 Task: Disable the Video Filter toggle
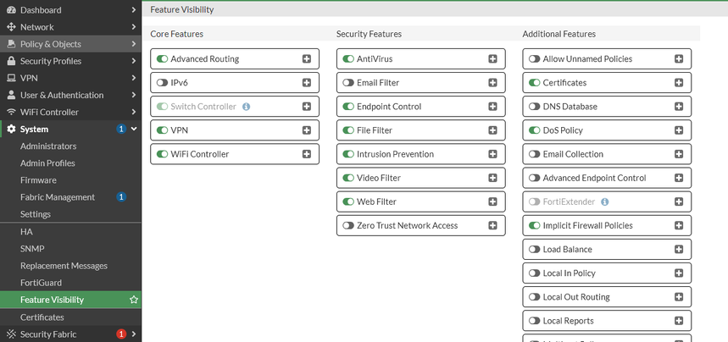click(348, 178)
